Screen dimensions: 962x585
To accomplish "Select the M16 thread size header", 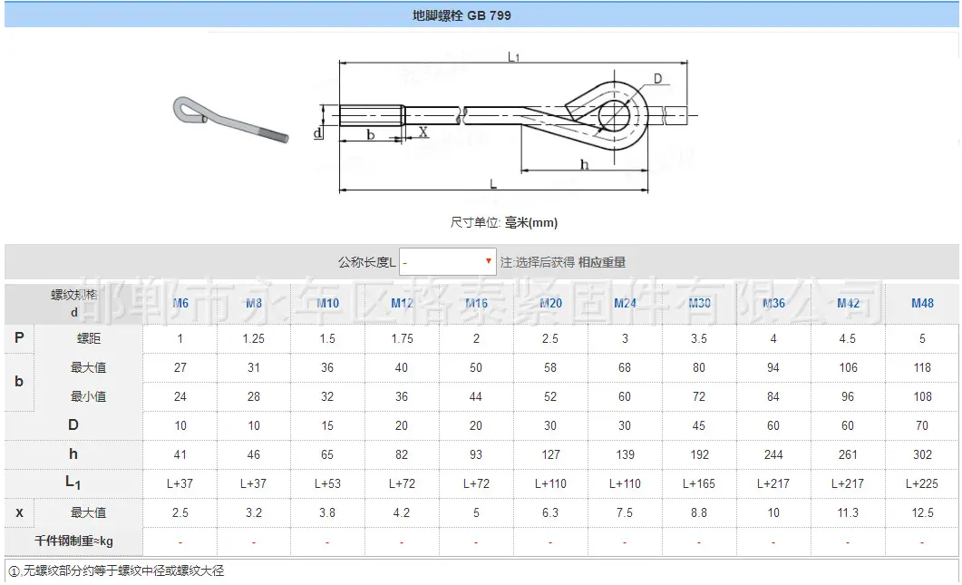I will 476,303.
